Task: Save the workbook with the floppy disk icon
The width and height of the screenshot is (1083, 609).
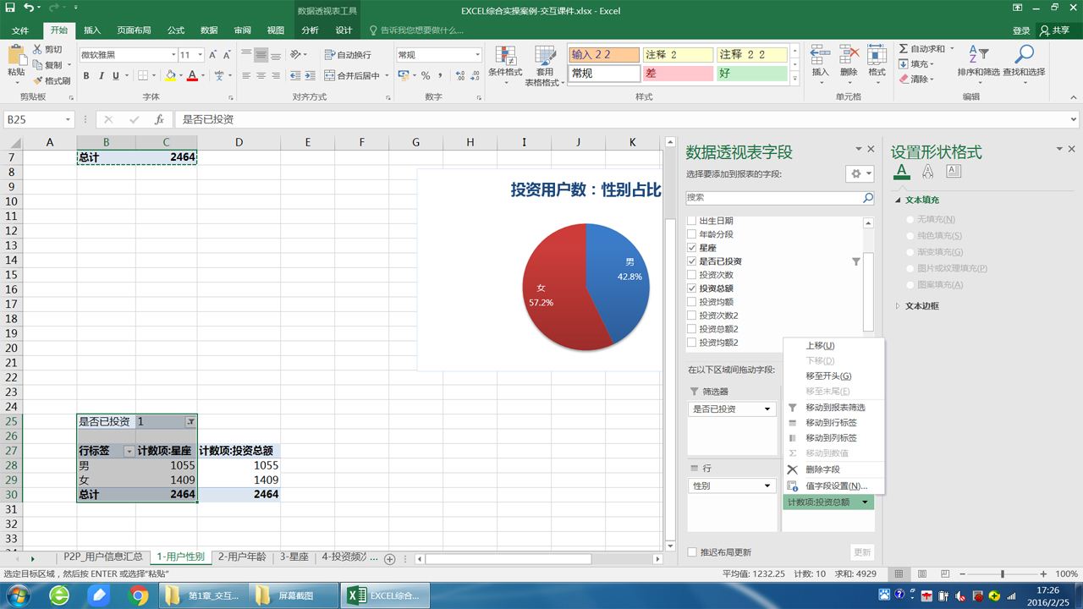Action: coord(10,8)
